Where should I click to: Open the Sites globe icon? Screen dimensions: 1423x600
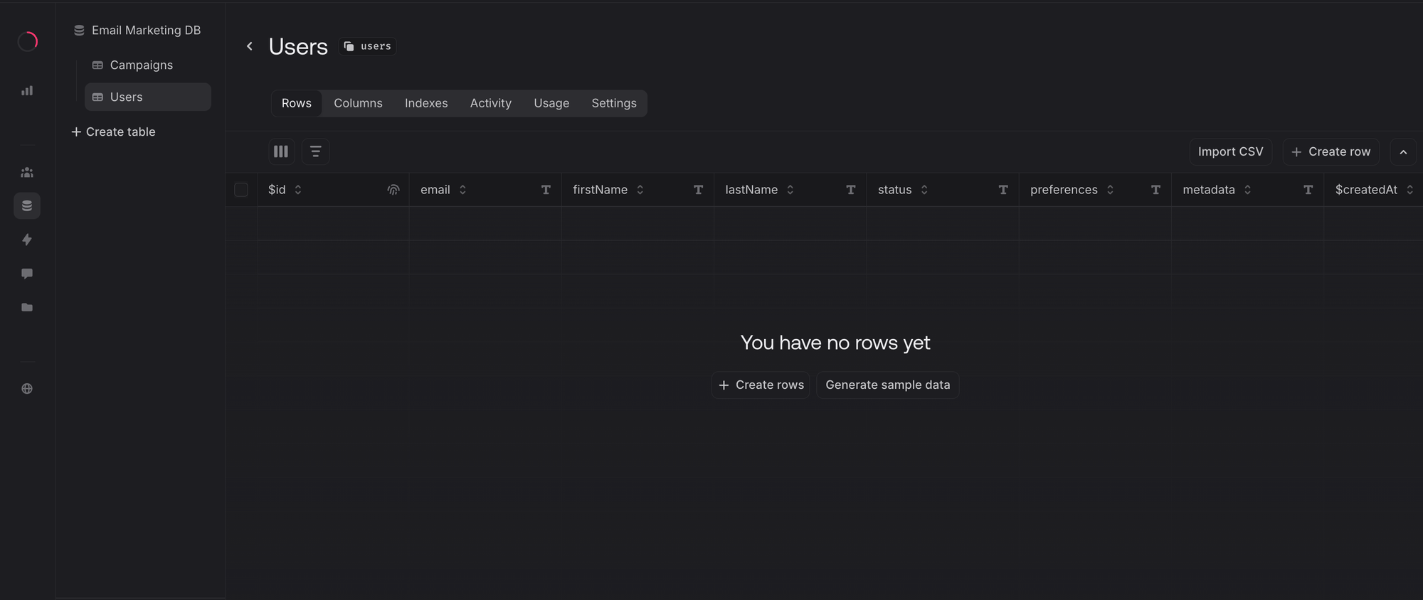click(27, 389)
